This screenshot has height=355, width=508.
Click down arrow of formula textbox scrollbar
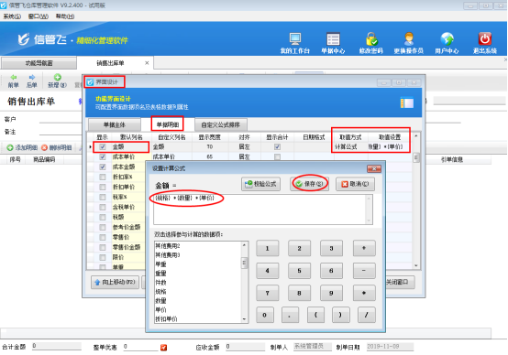[x=369, y=221]
